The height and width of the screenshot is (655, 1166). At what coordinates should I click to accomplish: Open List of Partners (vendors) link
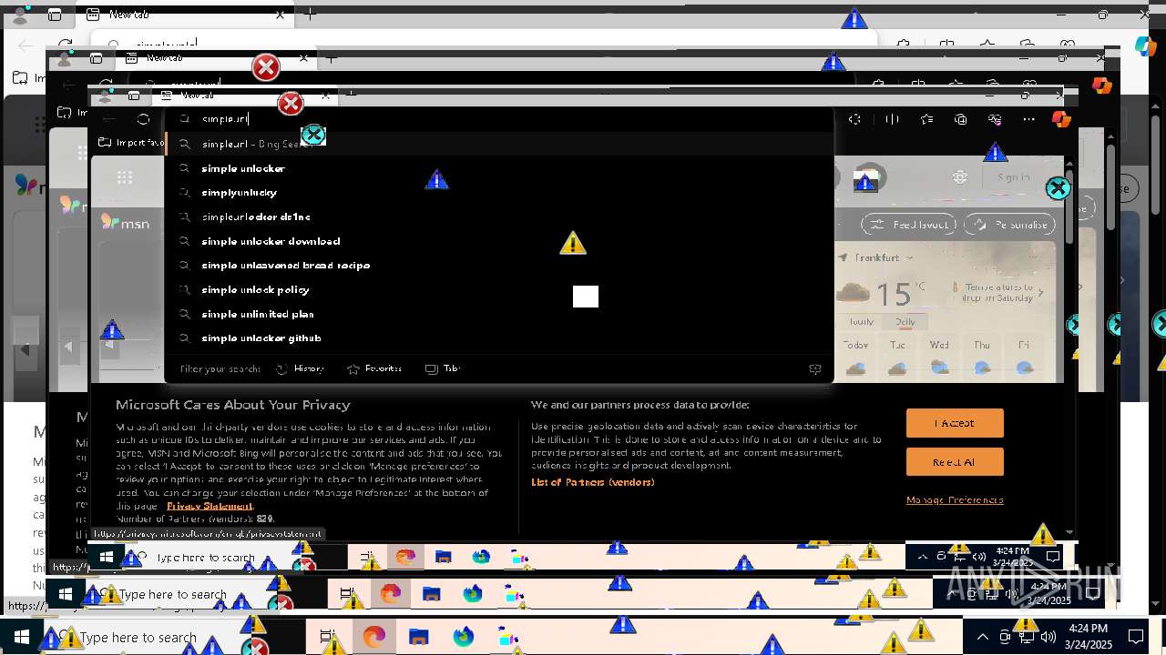593,482
